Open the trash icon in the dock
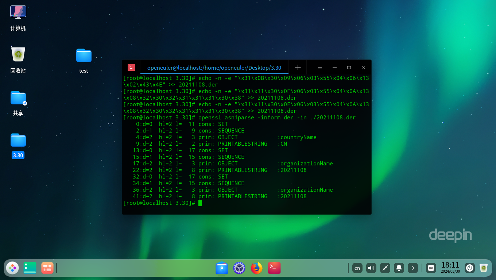496x280 pixels. coord(484,268)
